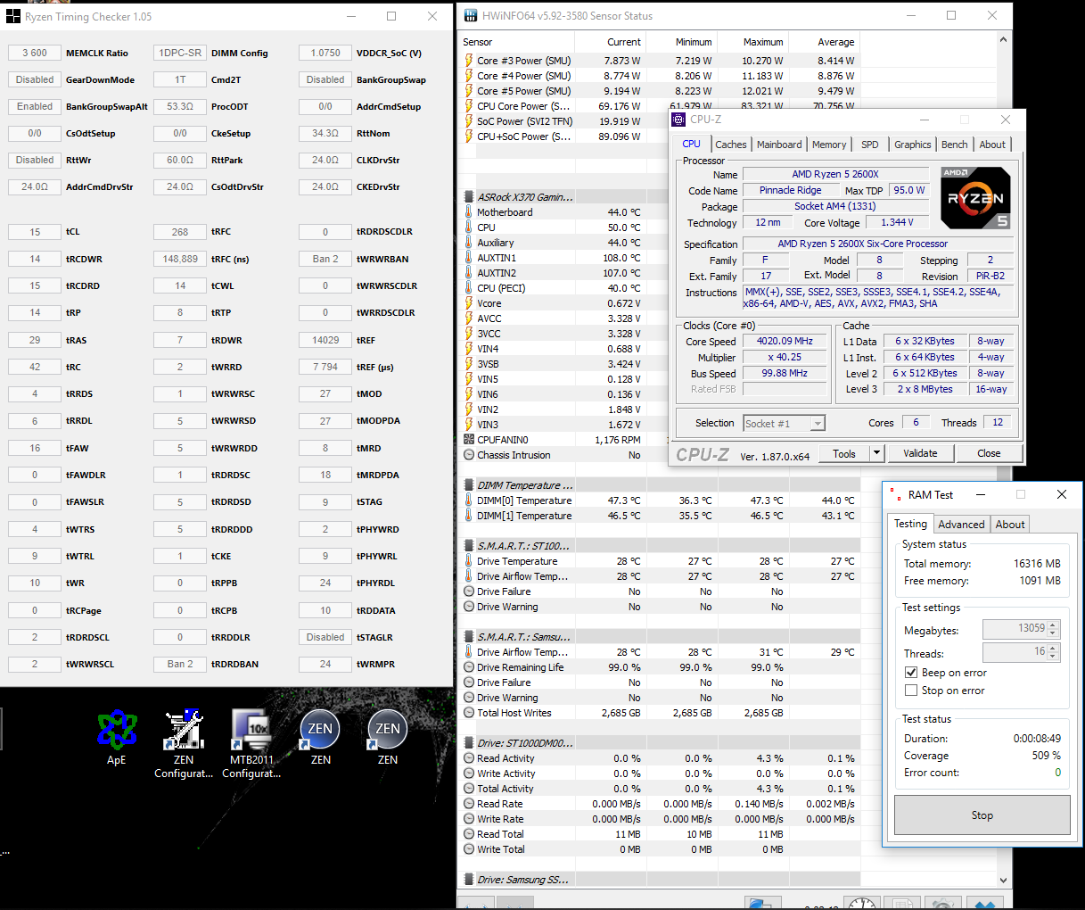
Task: Switch to the Caches tab in CPU-Z
Action: pyautogui.click(x=731, y=145)
